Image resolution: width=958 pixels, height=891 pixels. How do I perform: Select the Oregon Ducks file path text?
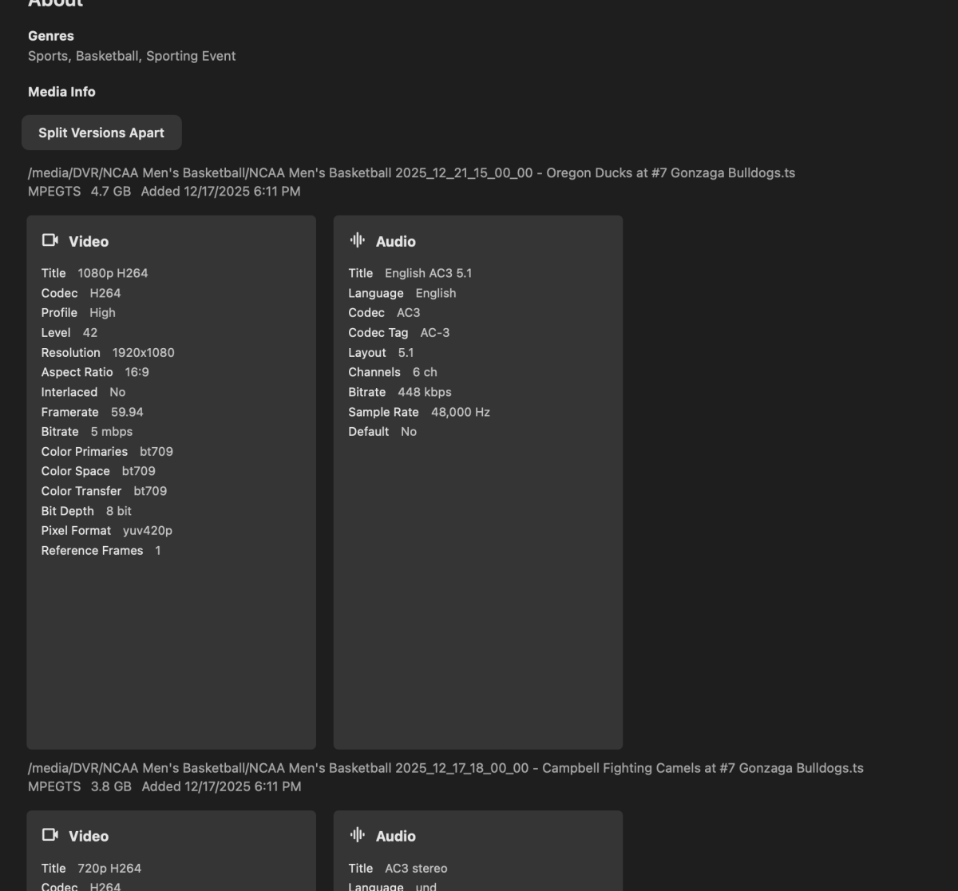411,172
